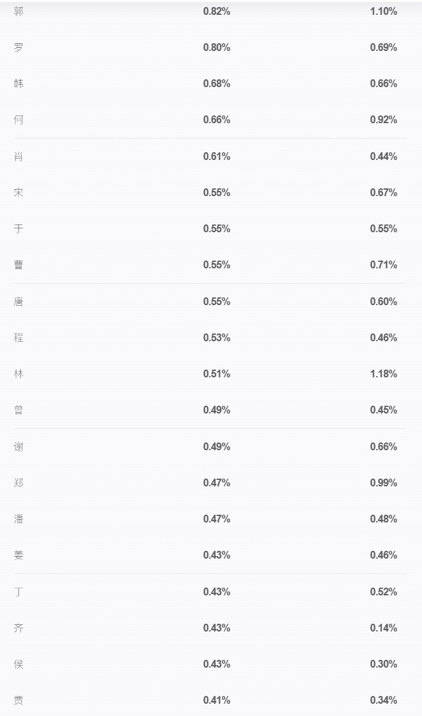Select the 0.53% value for 程
Screen dimensions: 422x716
(x=216, y=337)
